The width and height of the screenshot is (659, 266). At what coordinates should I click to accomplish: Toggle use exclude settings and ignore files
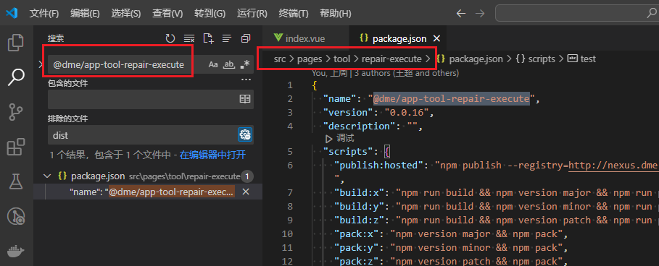(x=245, y=135)
